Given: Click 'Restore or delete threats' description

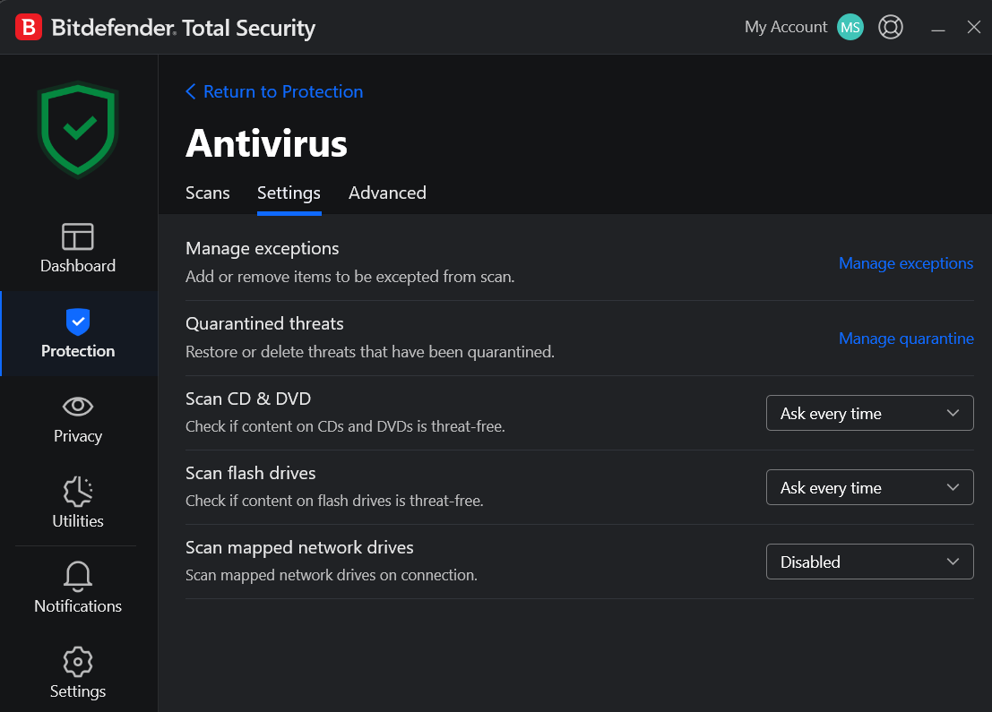Looking at the screenshot, I should point(369,352).
